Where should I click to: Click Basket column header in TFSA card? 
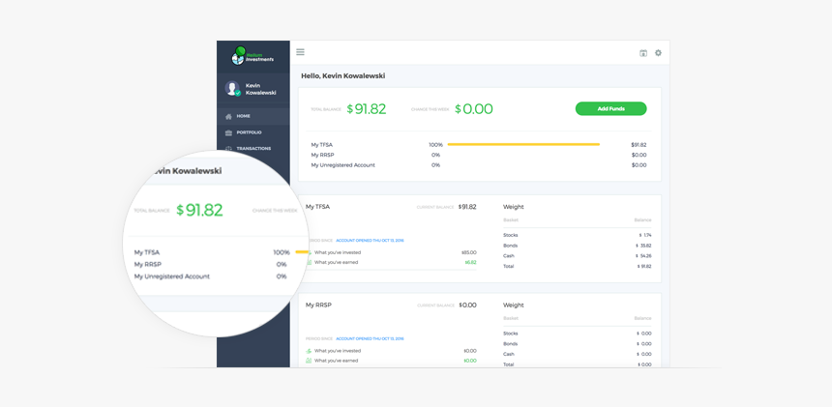pos(511,219)
